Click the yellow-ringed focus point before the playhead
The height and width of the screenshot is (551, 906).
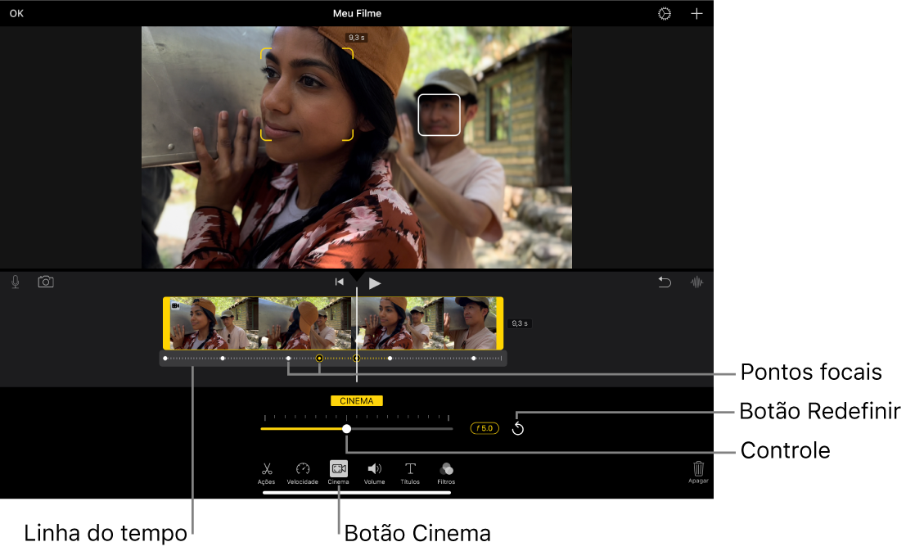(319, 359)
